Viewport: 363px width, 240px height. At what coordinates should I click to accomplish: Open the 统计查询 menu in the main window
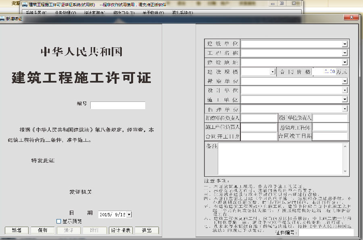pyautogui.click(x=95, y=12)
